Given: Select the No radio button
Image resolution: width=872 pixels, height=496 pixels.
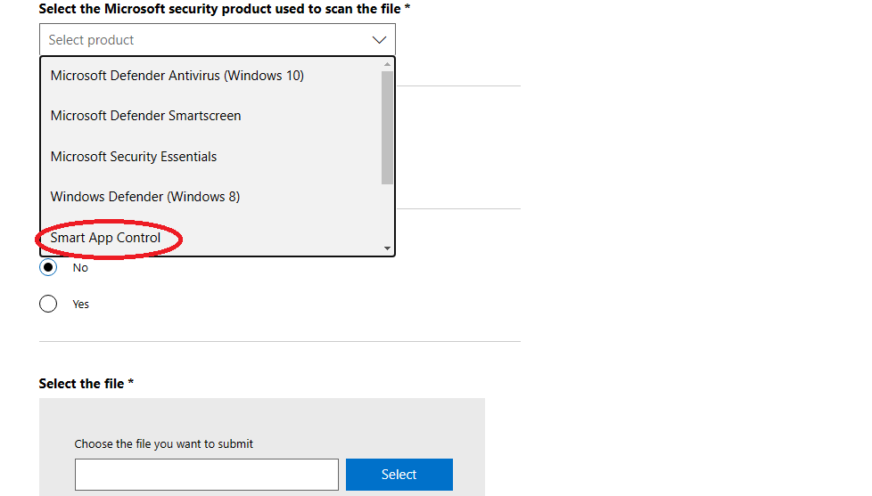Looking at the screenshot, I should 48,267.
